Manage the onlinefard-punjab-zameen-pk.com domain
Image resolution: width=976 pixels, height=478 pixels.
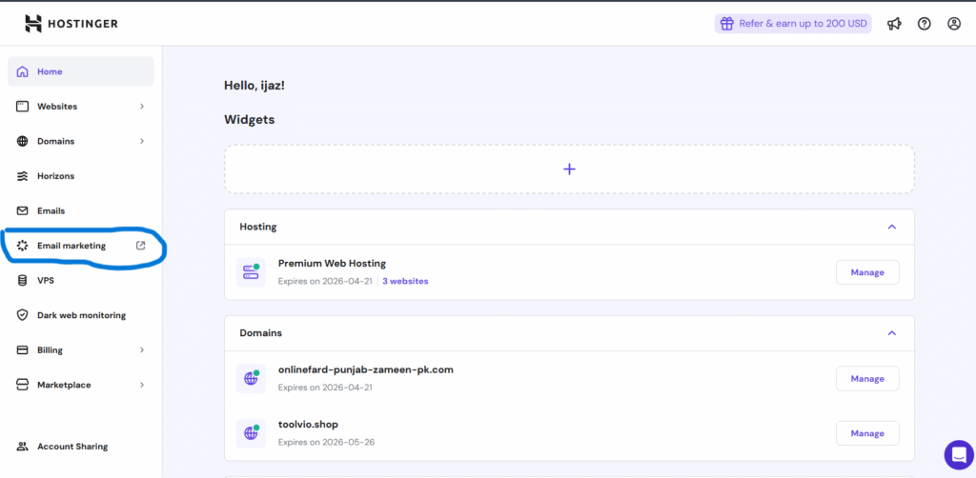click(867, 379)
